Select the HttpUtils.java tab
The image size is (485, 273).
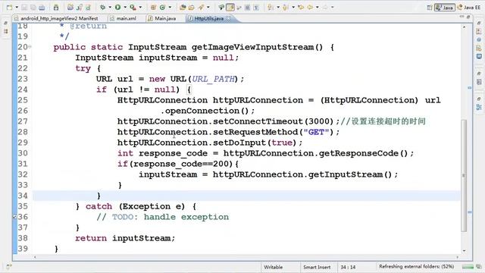[x=209, y=18]
